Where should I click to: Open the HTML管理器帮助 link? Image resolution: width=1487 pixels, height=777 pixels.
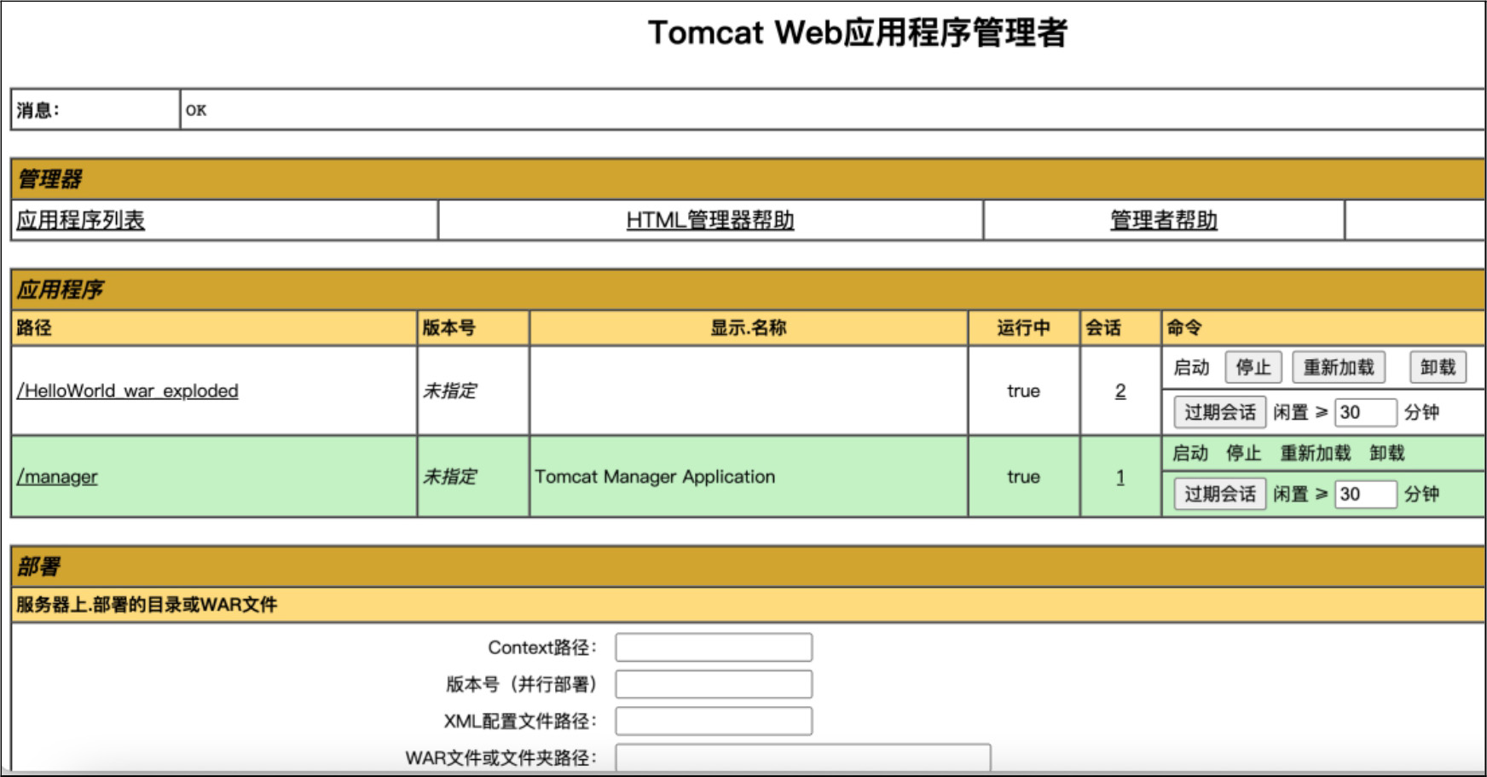[710, 220]
